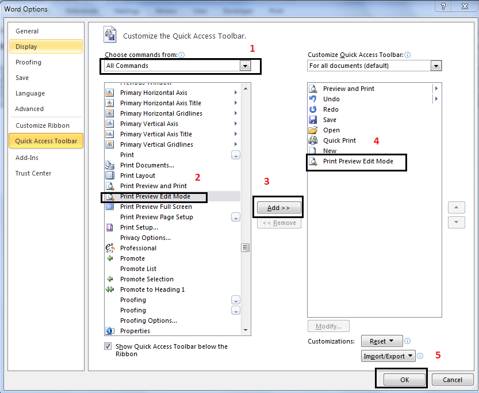The width and height of the screenshot is (479, 393).
Task: Select Print Preview Edit Mode in commands list
Action: click(x=173, y=196)
